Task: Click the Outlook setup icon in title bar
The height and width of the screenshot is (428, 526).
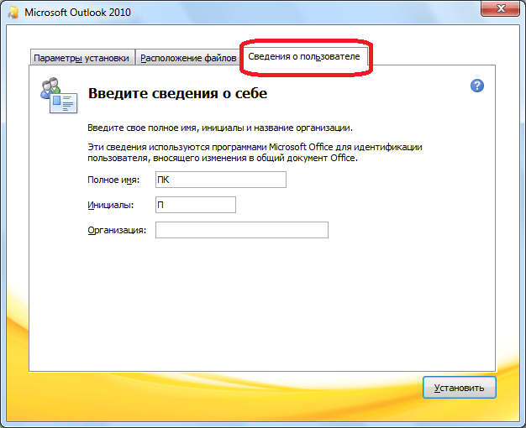Action: click(13, 13)
